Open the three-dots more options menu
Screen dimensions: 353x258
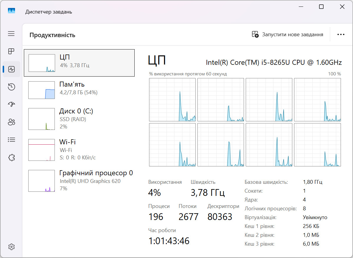click(341, 34)
